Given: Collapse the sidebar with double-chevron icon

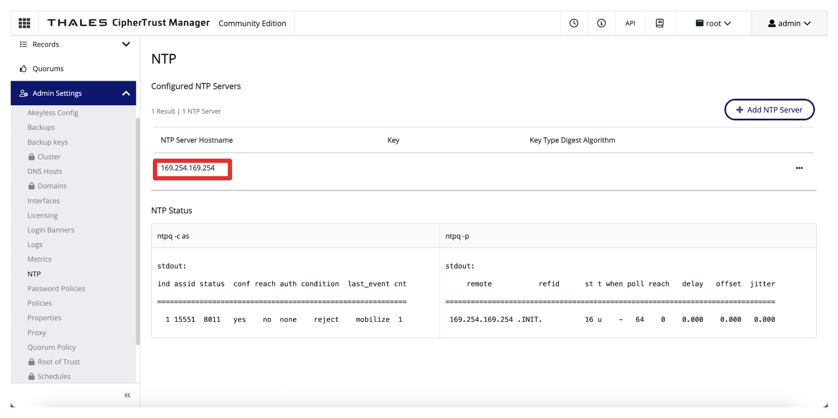Looking at the screenshot, I should pos(127,396).
